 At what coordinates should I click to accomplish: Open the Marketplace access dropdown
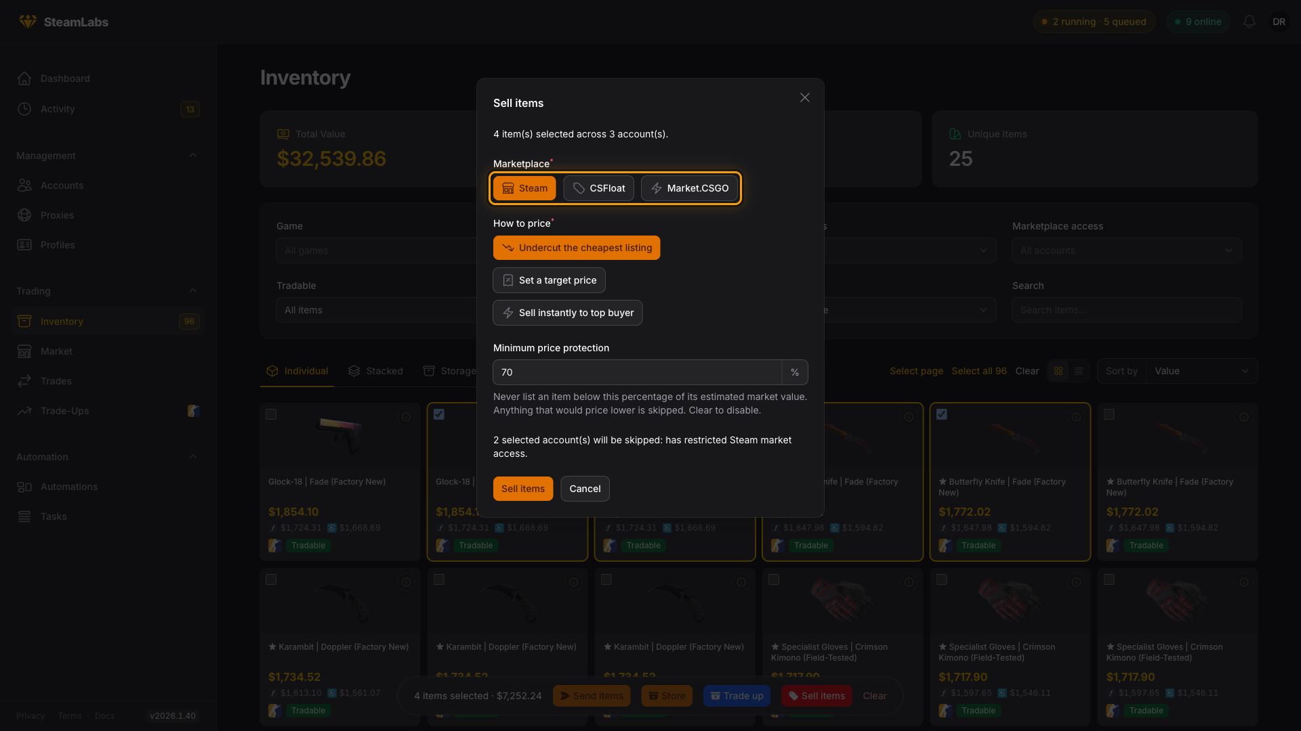pos(1127,250)
